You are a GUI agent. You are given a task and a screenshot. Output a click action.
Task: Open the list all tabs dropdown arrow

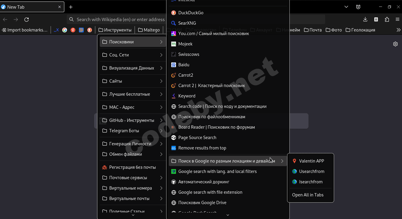(346, 7)
